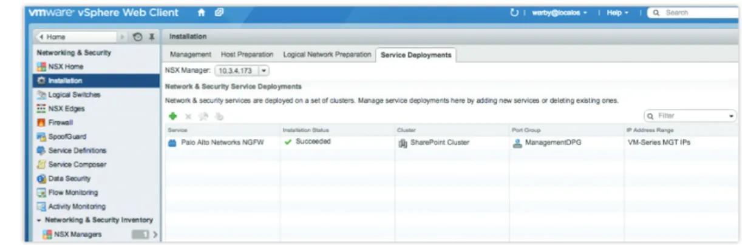
Task: Click the greyed icon right of delete
Action: pyautogui.click(x=202, y=116)
